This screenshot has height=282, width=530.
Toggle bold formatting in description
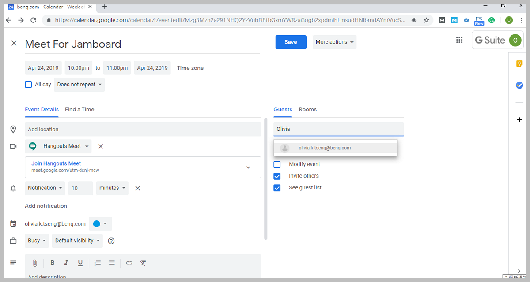tap(52, 263)
